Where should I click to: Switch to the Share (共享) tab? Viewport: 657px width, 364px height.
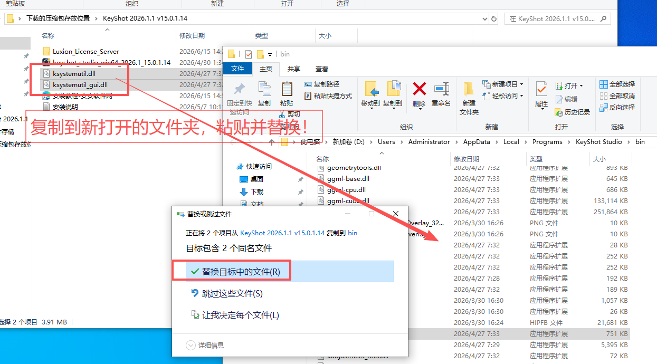[294, 69]
